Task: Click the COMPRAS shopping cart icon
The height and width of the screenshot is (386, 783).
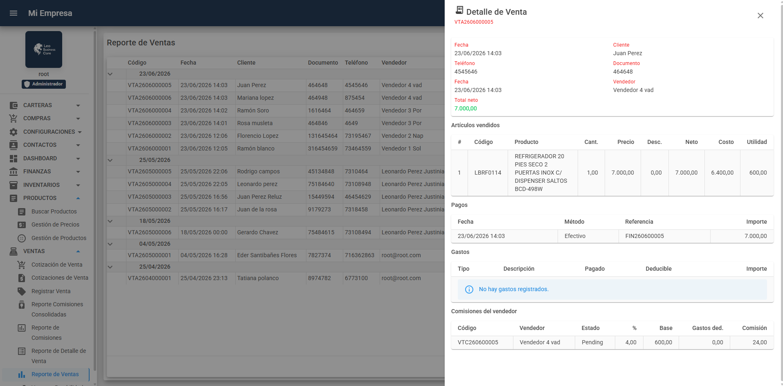Action: (13, 119)
